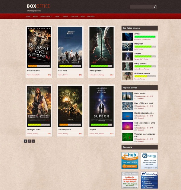
Task: Go to the Home menu item
Action: click(x=28, y=16)
